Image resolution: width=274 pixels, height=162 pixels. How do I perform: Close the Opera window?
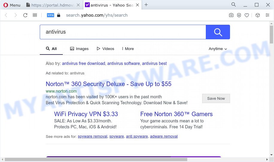(268, 5)
